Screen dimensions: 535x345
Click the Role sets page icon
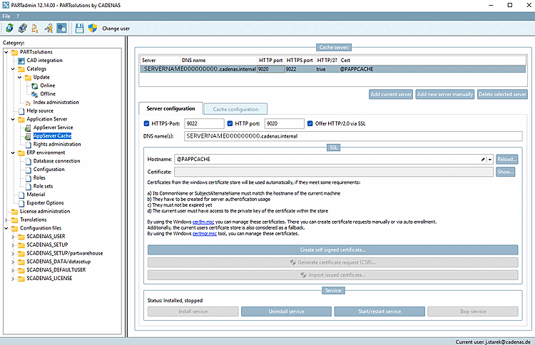click(29, 187)
